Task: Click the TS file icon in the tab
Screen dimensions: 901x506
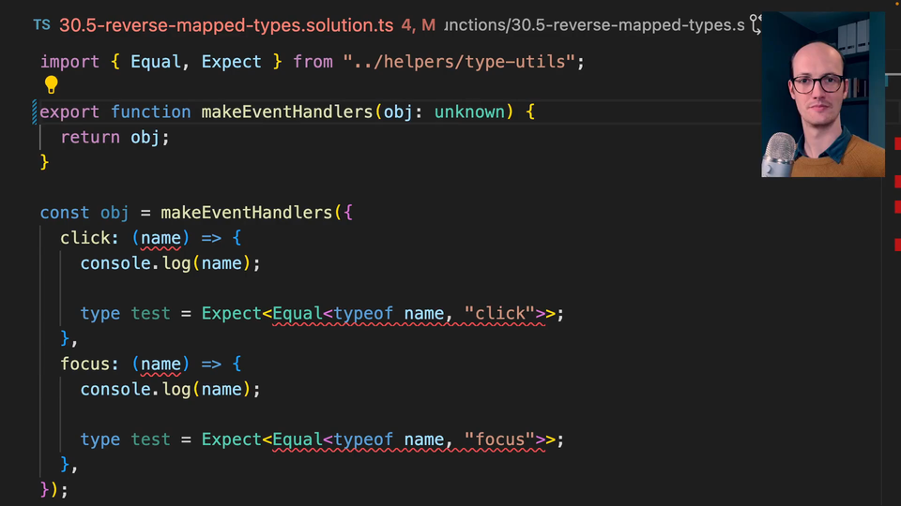Action: click(41, 25)
